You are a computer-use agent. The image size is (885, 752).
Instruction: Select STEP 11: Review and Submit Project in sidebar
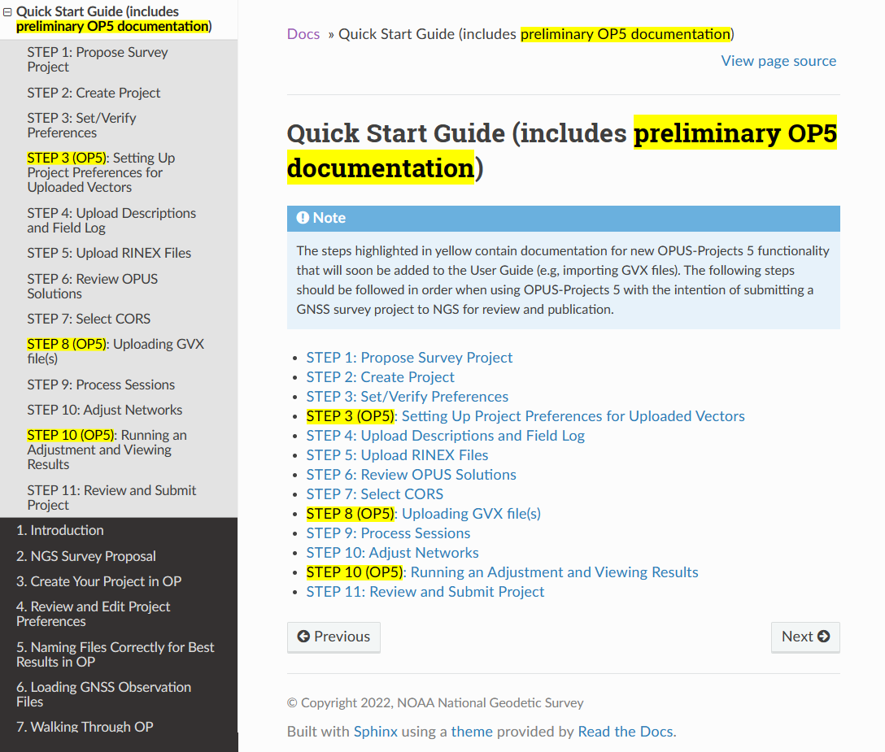coord(111,498)
